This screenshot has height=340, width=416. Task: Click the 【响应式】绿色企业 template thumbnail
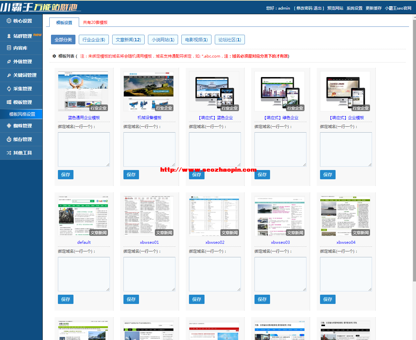pos(280,91)
